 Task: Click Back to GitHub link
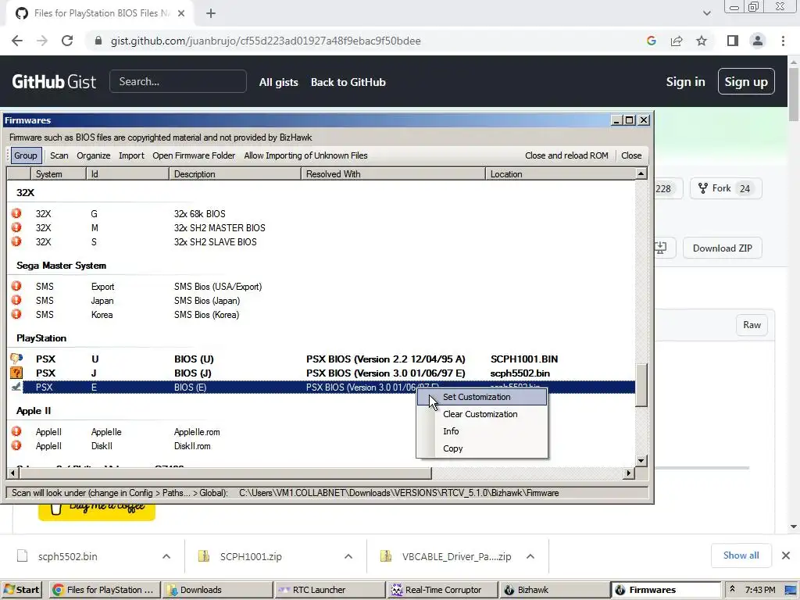(348, 82)
